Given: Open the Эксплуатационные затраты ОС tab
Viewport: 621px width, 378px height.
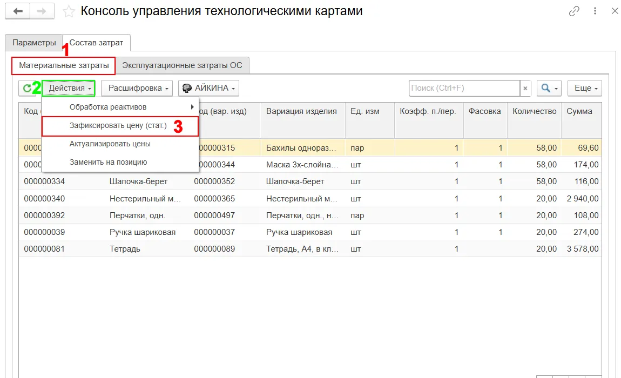Looking at the screenshot, I should pyautogui.click(x=182, y=65).
